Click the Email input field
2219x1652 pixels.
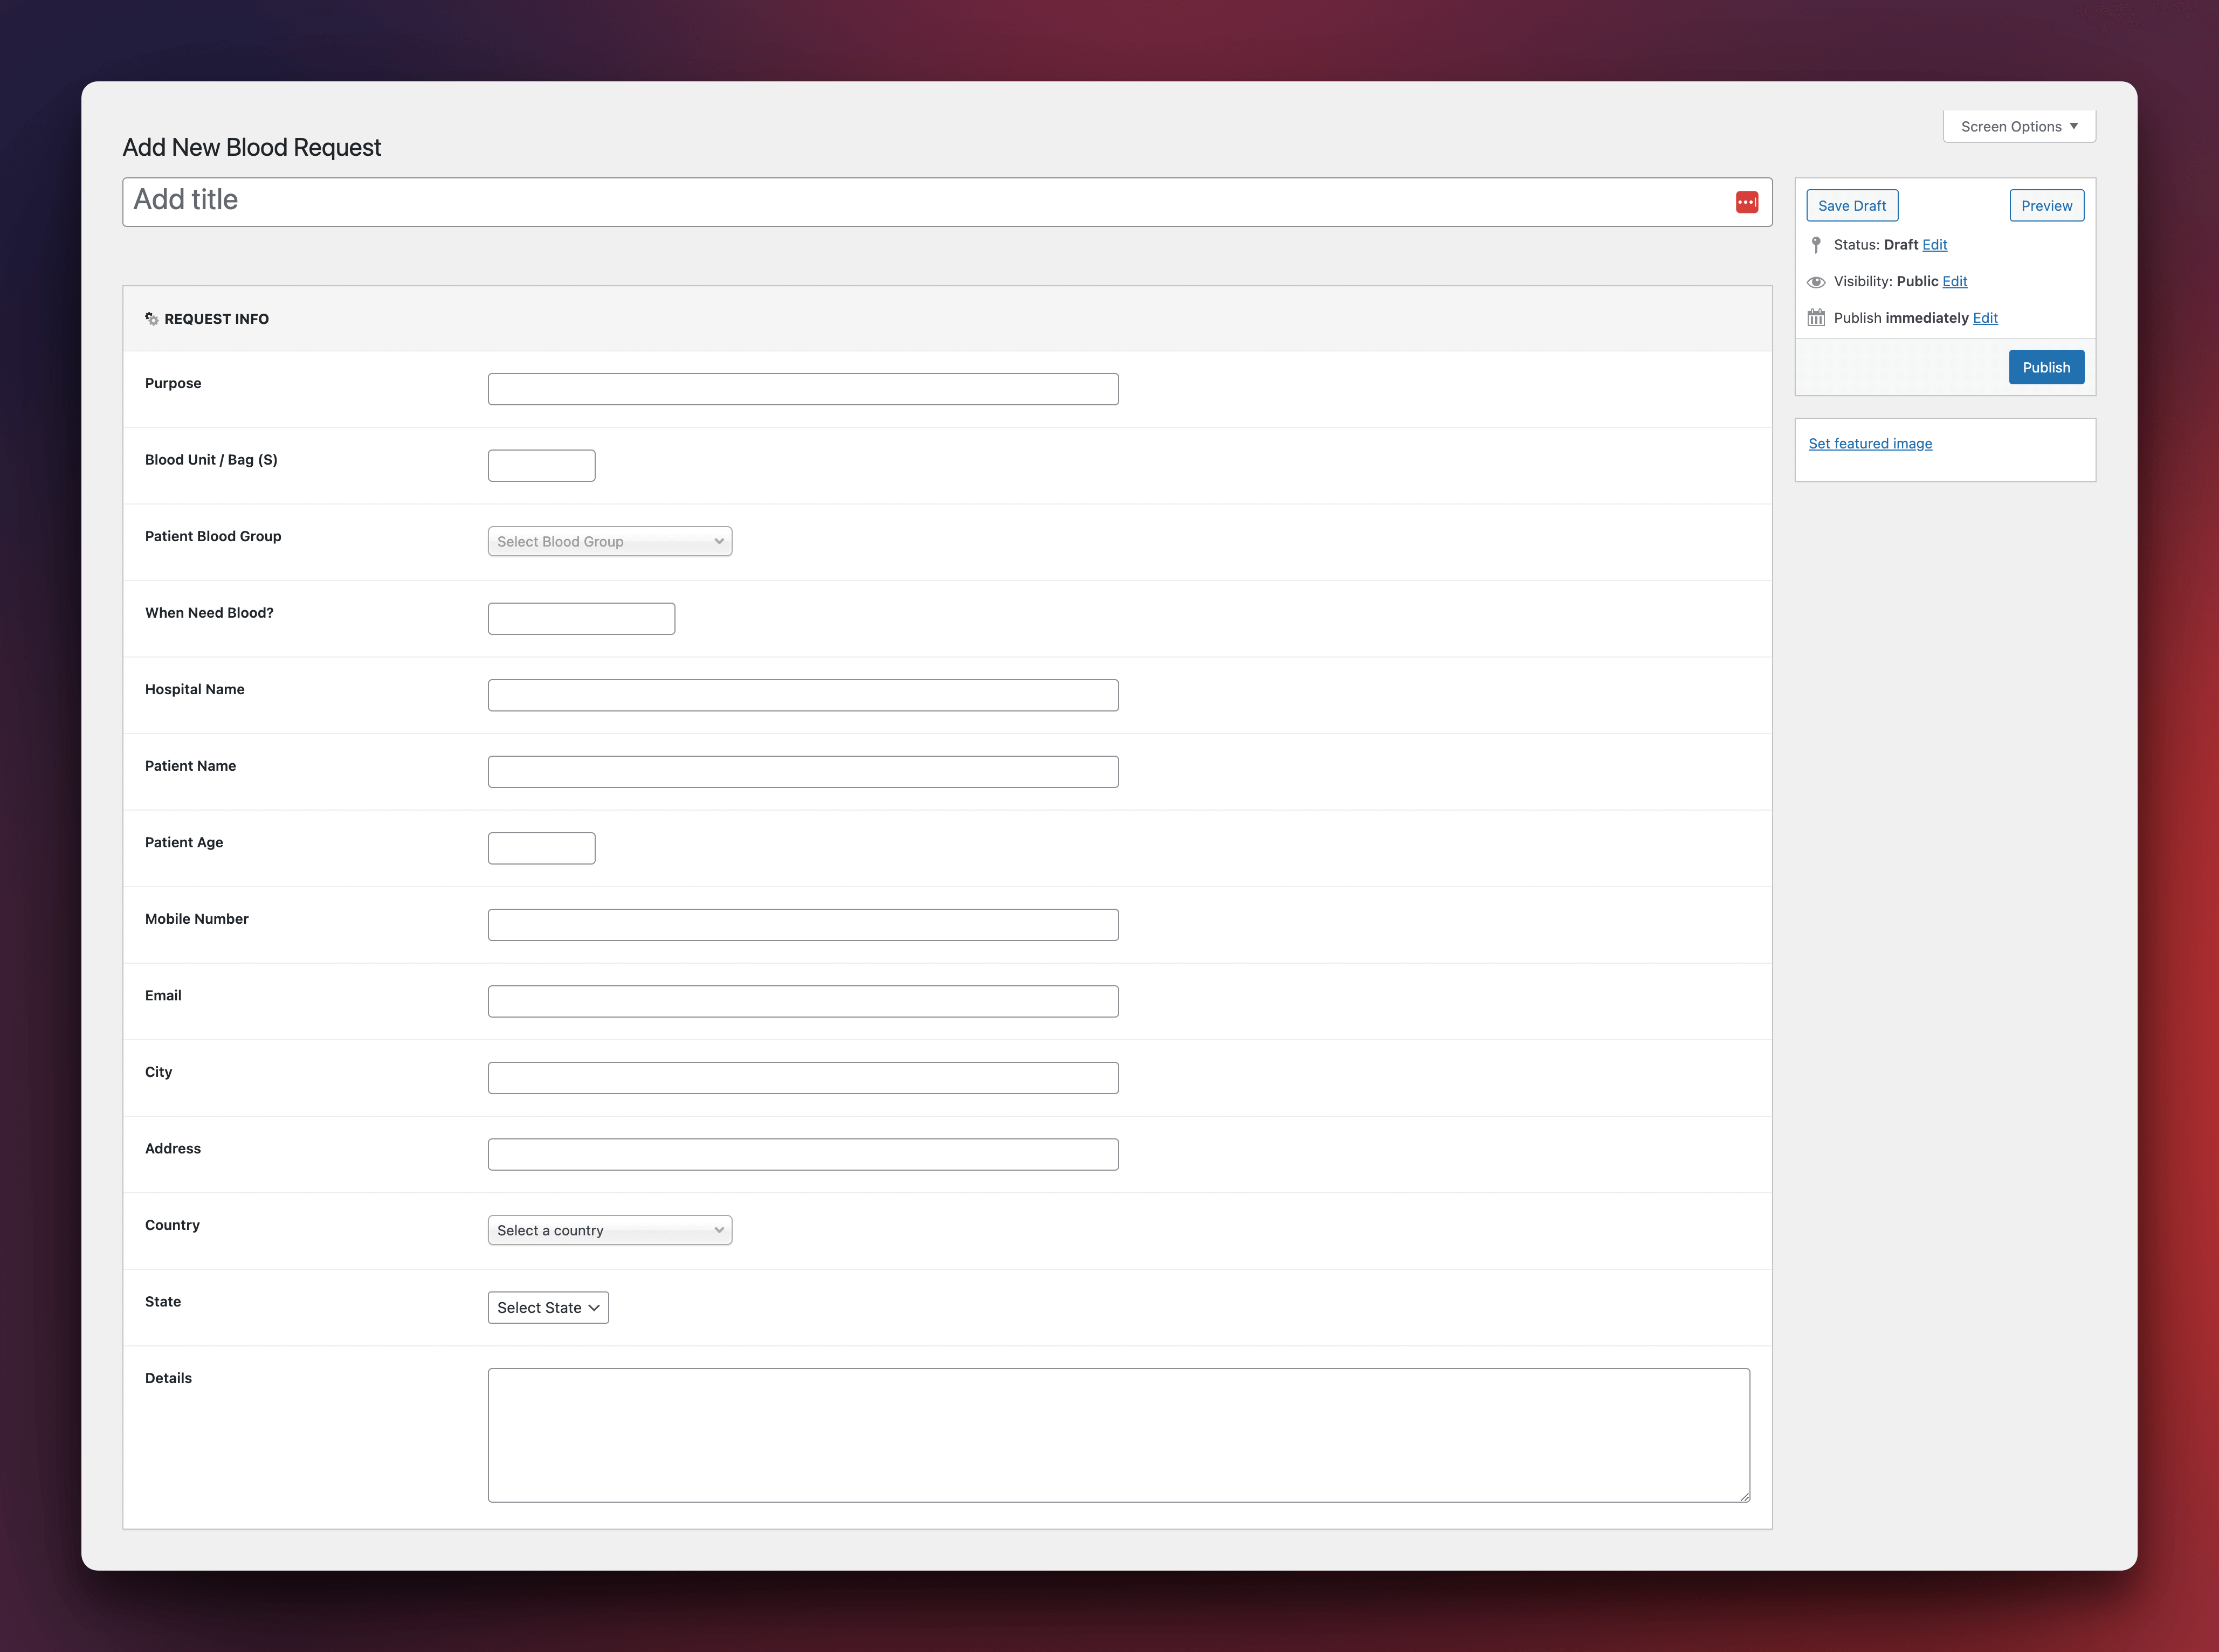tap(803, 1001)
